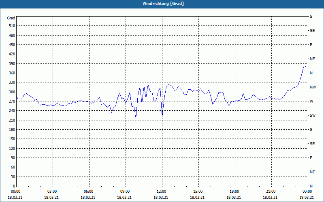Image resolution: width=324 pixels, height=202 pixels.
Task: Select the 18.03.21 date under 21:00
Action: tap(270, 197)
